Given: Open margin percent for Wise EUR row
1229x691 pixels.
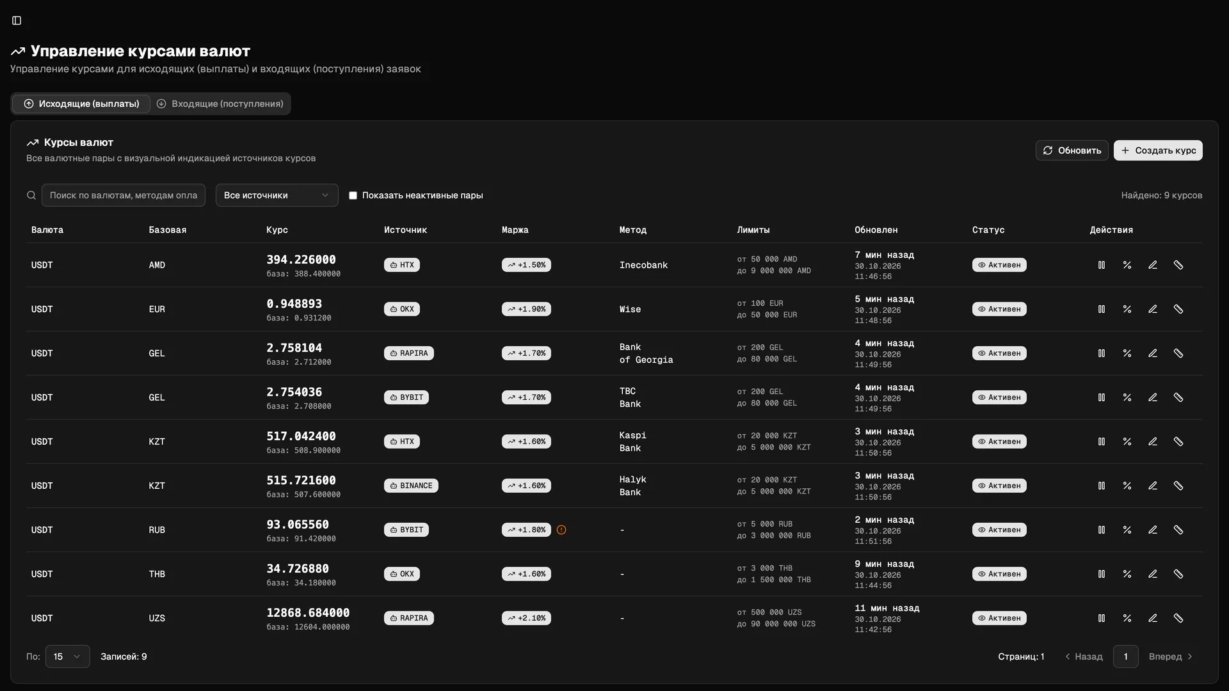Looking at the screenshot, I should tap(1127, 309).
